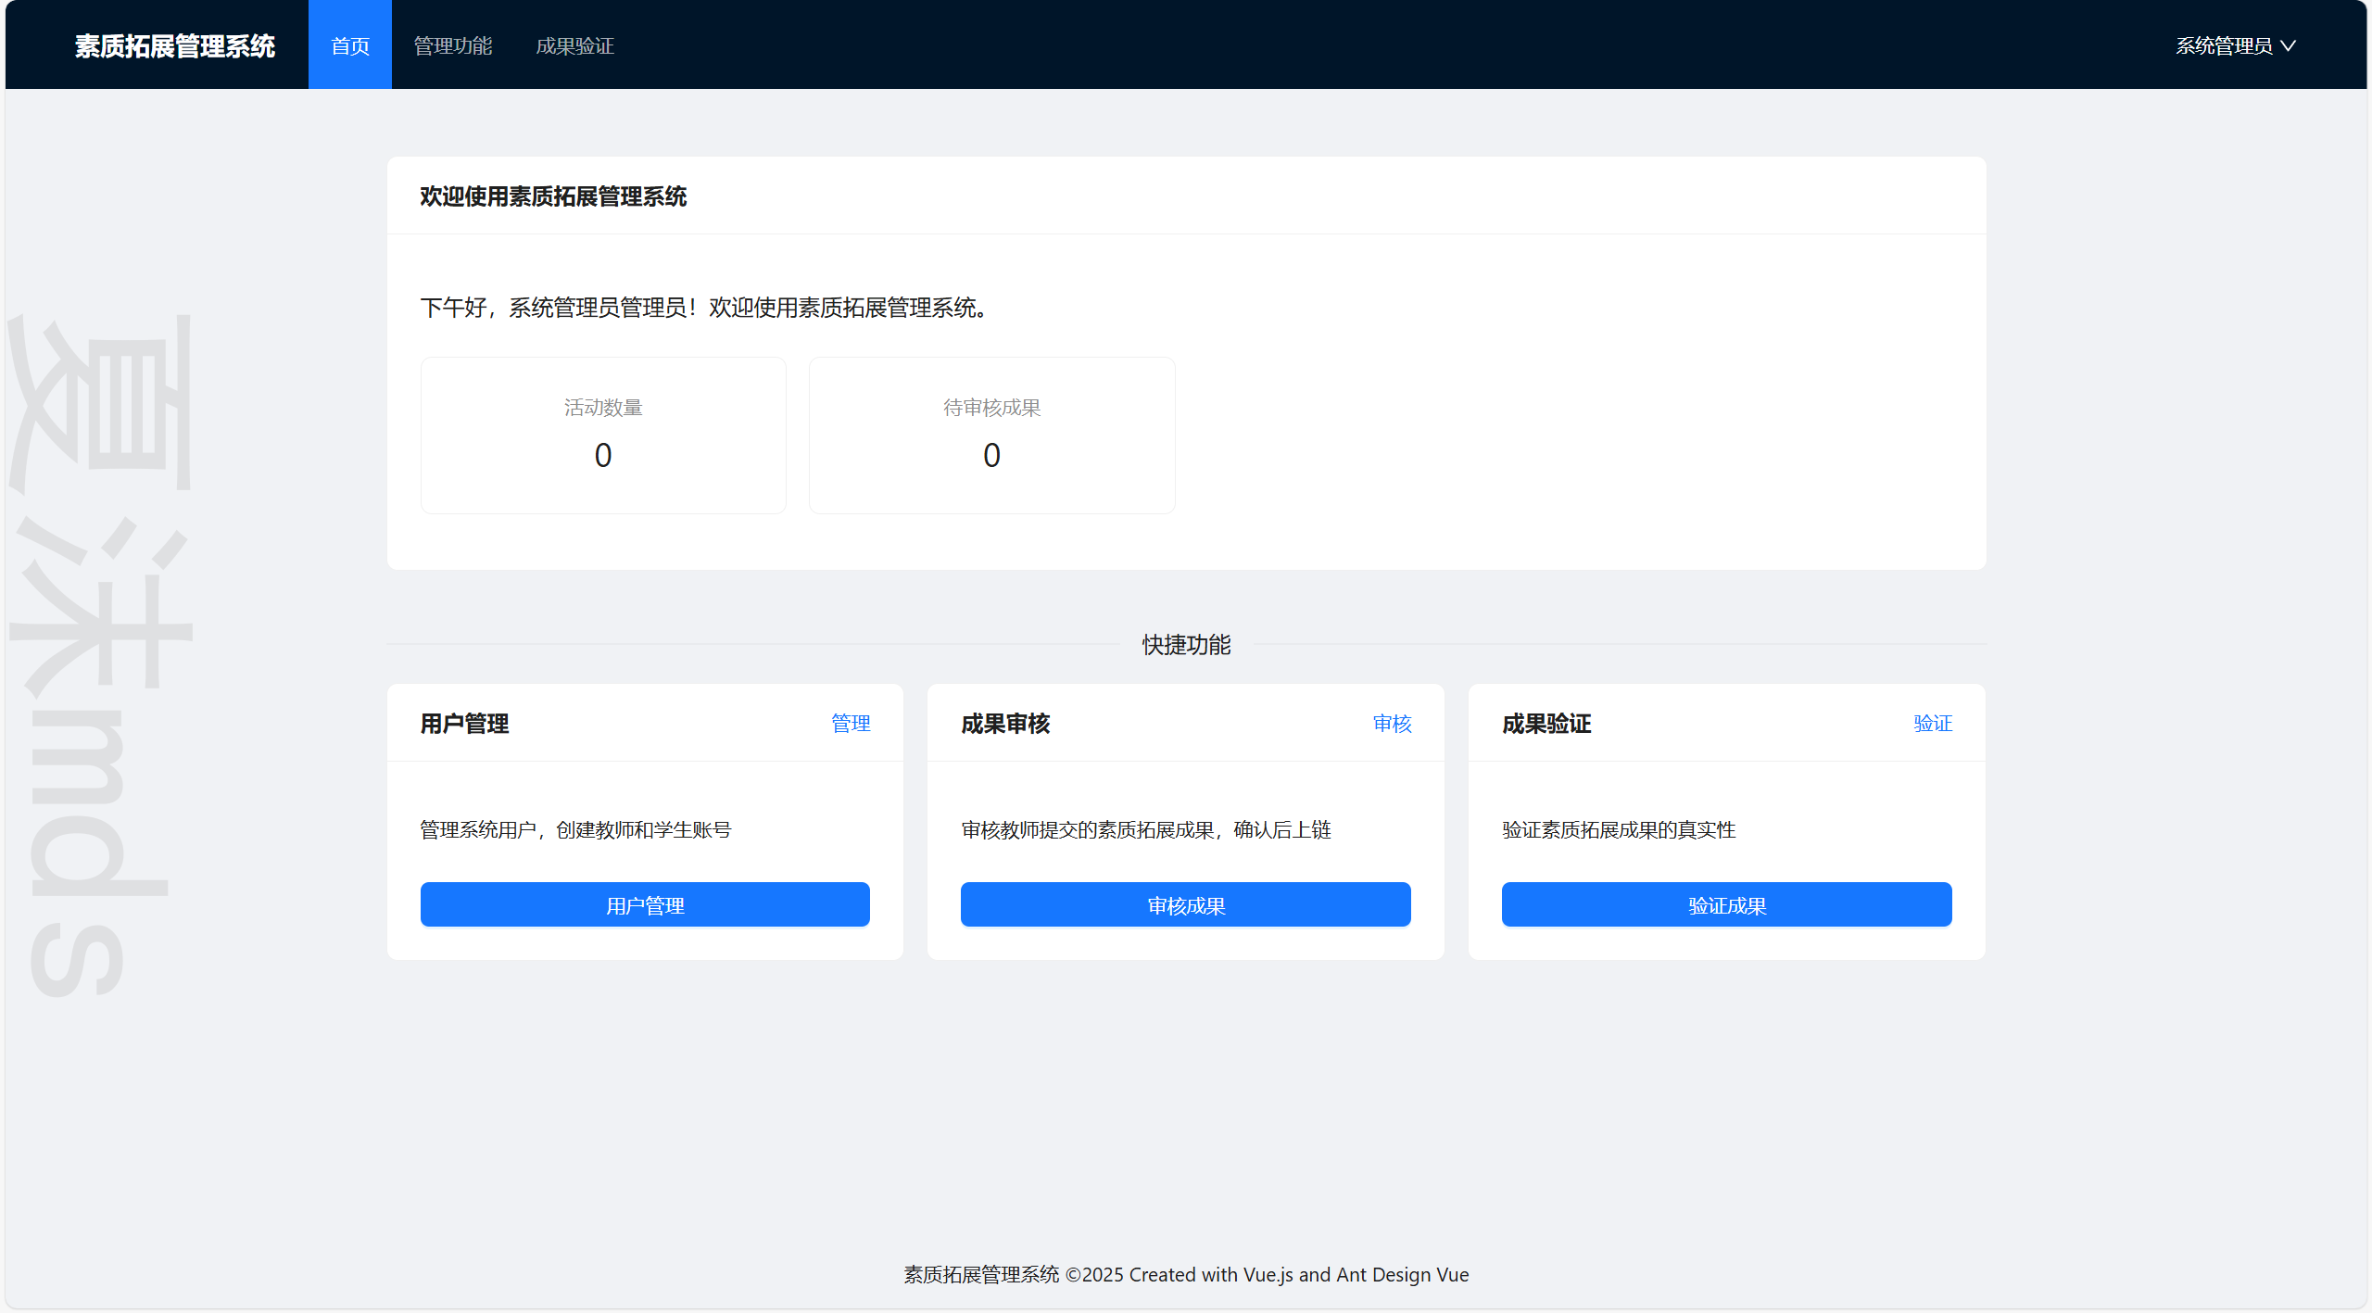
Task: Click the footer copyright text
Action: coord(1186,1274)
